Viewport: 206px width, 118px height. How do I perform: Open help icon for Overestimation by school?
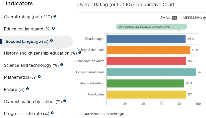click(65, 101)
